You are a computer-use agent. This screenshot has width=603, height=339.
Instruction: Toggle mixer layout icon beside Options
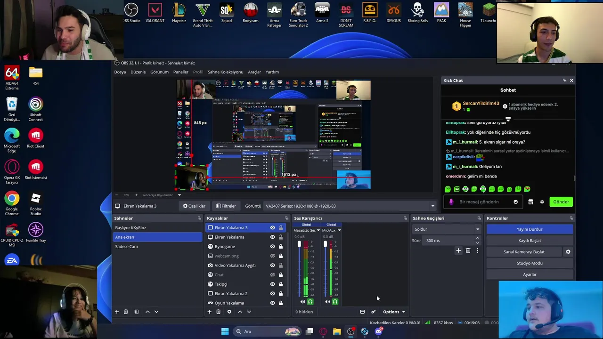click(x=362, y=312)
